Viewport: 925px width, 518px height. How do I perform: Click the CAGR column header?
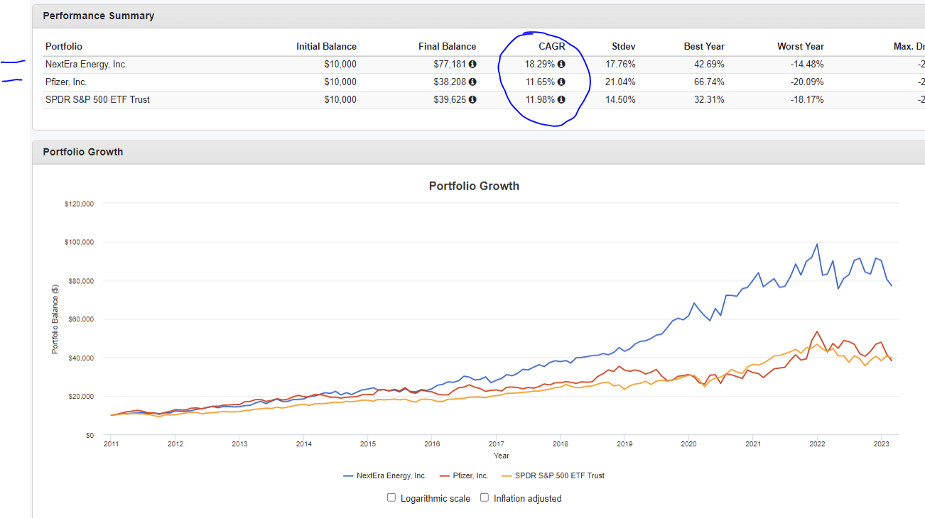(551, 47)
